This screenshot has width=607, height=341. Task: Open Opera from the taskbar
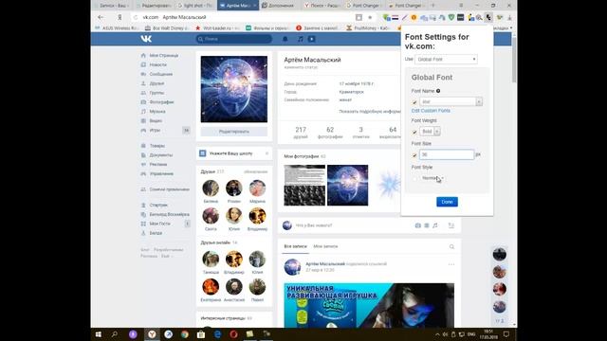[x=233, y=334]
